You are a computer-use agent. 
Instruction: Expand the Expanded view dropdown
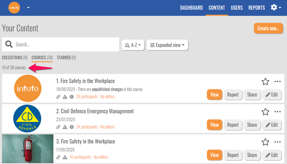click(167, 45)
